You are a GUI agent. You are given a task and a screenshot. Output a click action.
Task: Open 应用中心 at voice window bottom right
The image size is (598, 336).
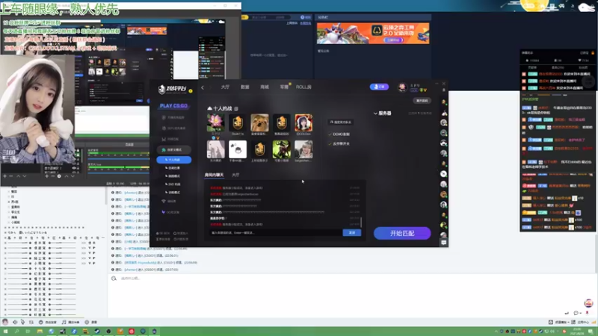coord(581,322)
